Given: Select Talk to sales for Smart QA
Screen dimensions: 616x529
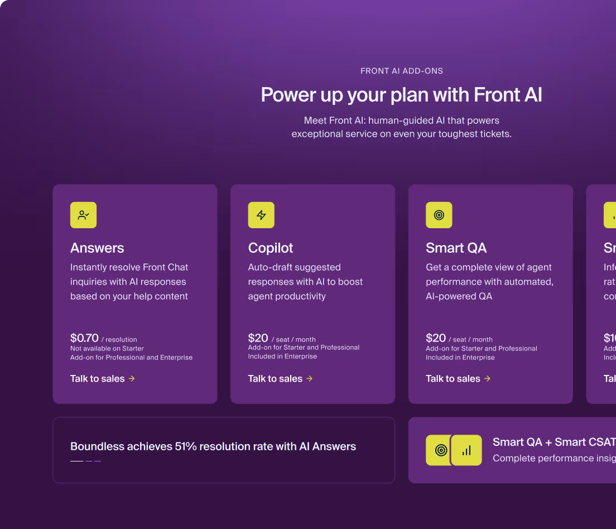Looking at the screenshot, I should 453,378.
